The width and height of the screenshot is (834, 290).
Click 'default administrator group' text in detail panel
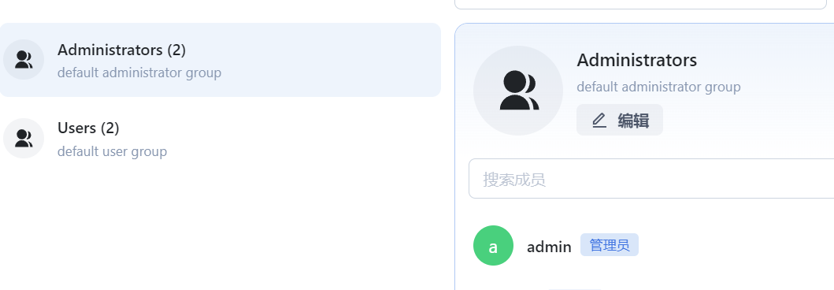point(658,87)
